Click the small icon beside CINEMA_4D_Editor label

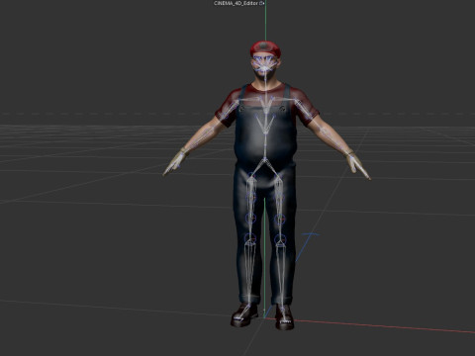[261, 3]
